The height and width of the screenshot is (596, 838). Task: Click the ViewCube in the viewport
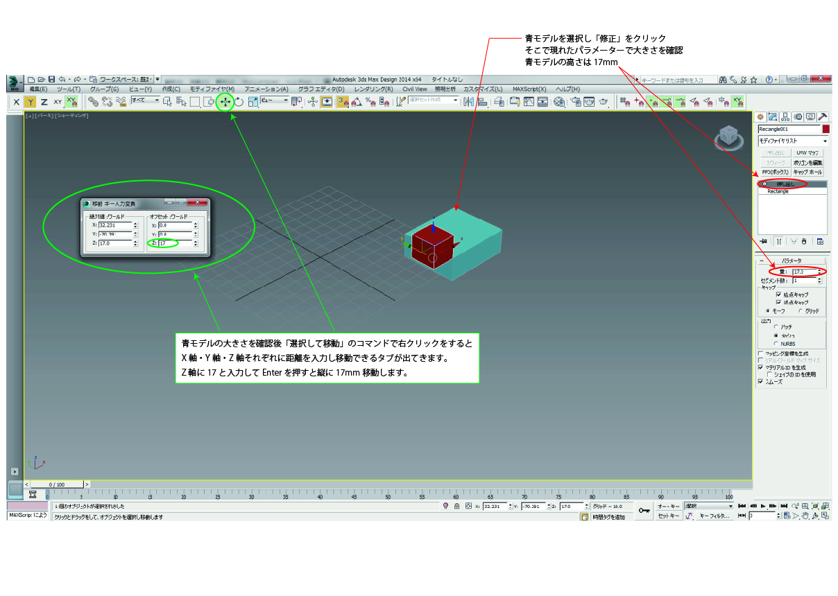(729, 137)
